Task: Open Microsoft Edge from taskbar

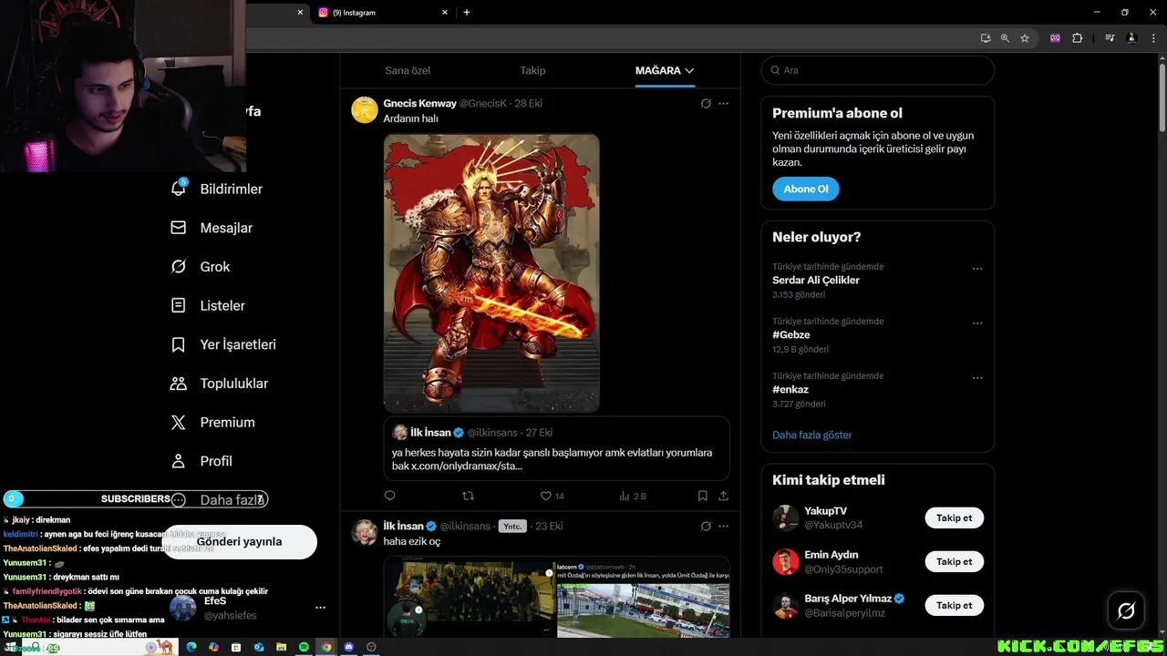Action: click(x=191, y=647)
